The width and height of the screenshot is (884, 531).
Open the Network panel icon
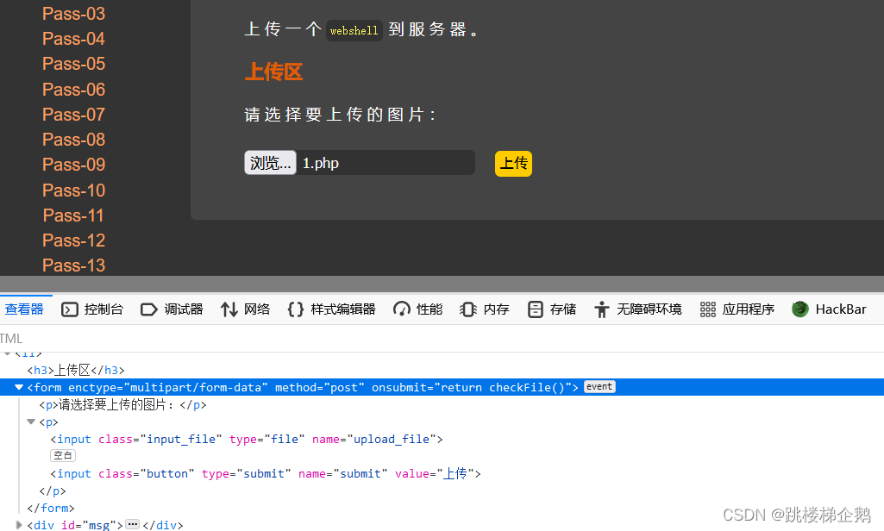229,309
